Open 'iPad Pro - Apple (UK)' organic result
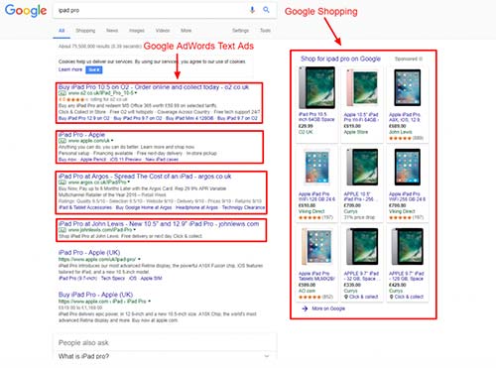Image resolution: width=496 pixels, height=368 pixels. point(89,253)
